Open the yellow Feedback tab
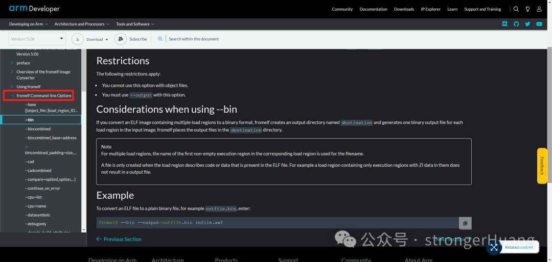The height and width of the screenshot is (262, 552). click(x=542, y=166)
